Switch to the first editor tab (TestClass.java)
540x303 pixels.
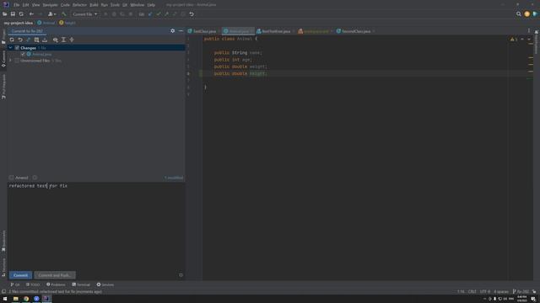(204, 31)
